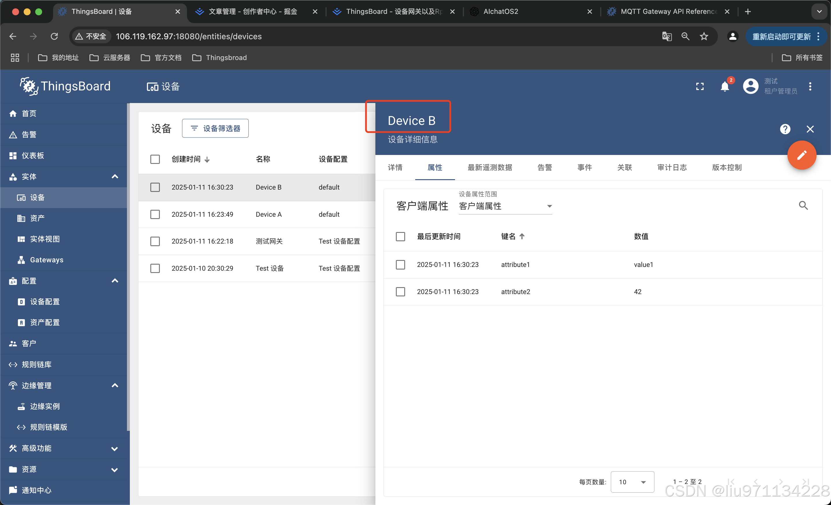Open the three-dot user menu
This screenshot has width=831, height=505.
coord(810,87)
